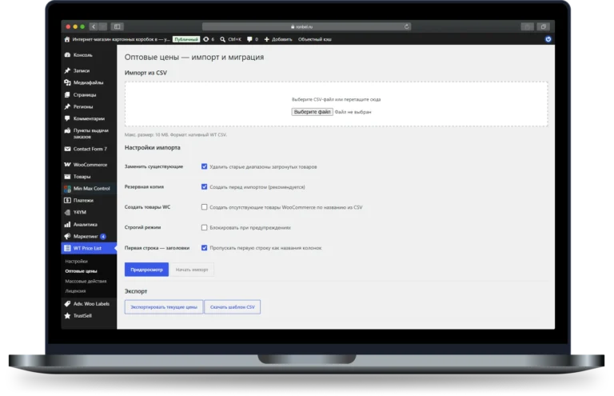
Task: Click the Регионы pin icon
Action: [67, 106]
